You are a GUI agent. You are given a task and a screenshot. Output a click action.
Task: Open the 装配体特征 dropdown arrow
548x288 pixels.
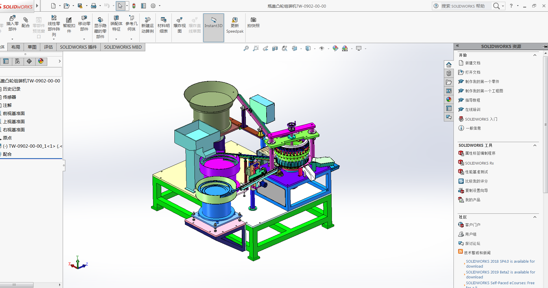click(116, 39)
